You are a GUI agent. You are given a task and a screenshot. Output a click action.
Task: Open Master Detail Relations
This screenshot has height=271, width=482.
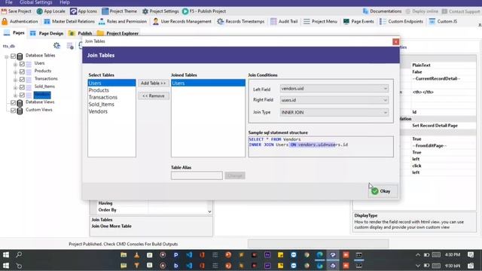(69, 22)
